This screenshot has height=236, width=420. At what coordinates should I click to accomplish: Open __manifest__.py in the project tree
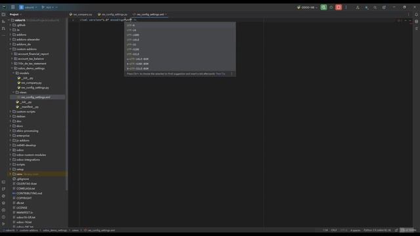[29, 107]
